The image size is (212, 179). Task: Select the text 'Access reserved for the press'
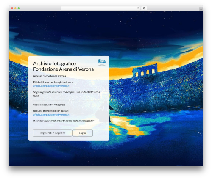click(49, 105)
